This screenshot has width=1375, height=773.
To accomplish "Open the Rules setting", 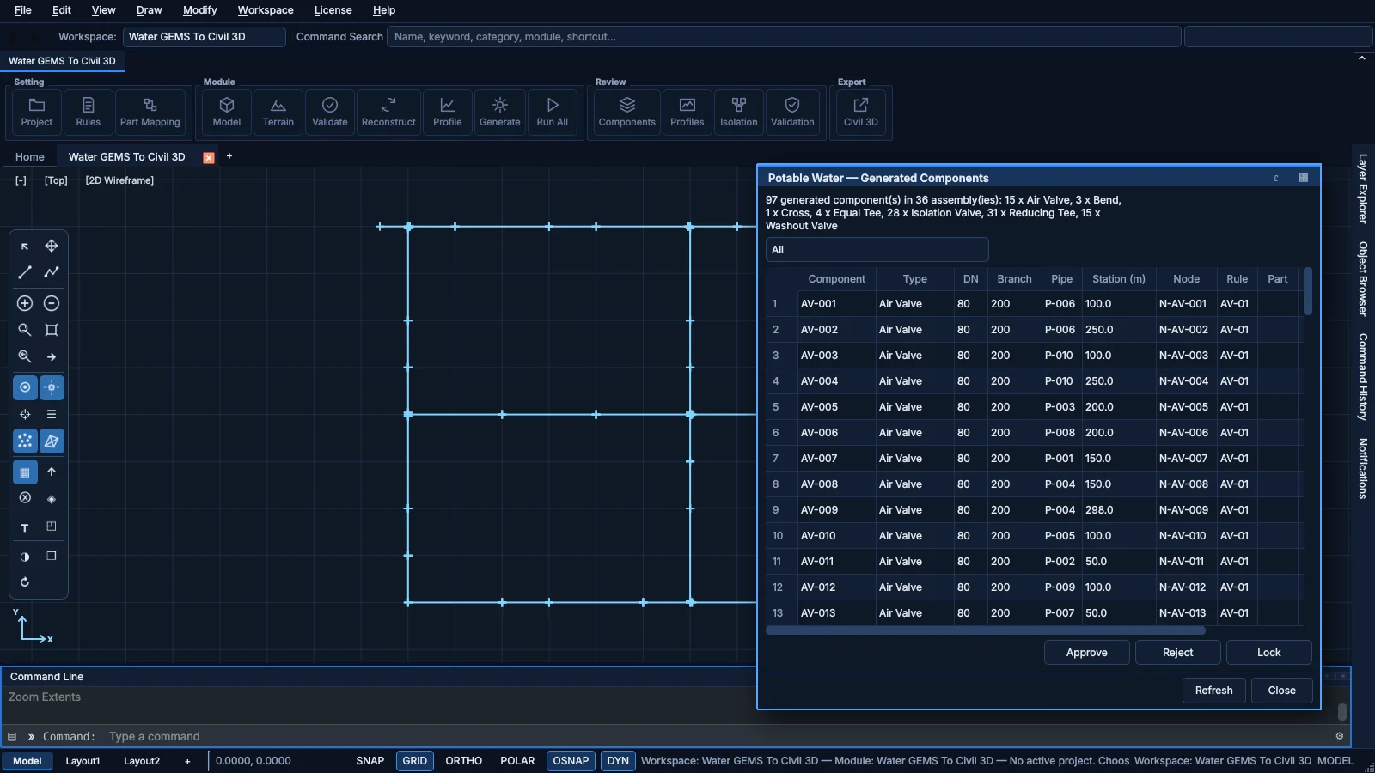I will click(x=88, y=113).
